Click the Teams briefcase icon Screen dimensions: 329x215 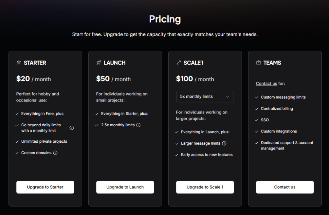tap(259, 63)
